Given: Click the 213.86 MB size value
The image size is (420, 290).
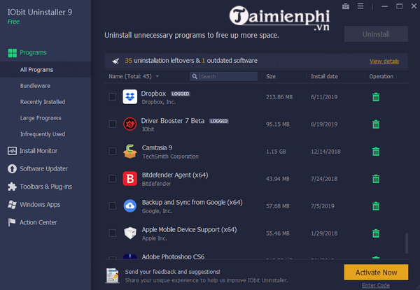Looking at the screenshot, I should point(279,97).
